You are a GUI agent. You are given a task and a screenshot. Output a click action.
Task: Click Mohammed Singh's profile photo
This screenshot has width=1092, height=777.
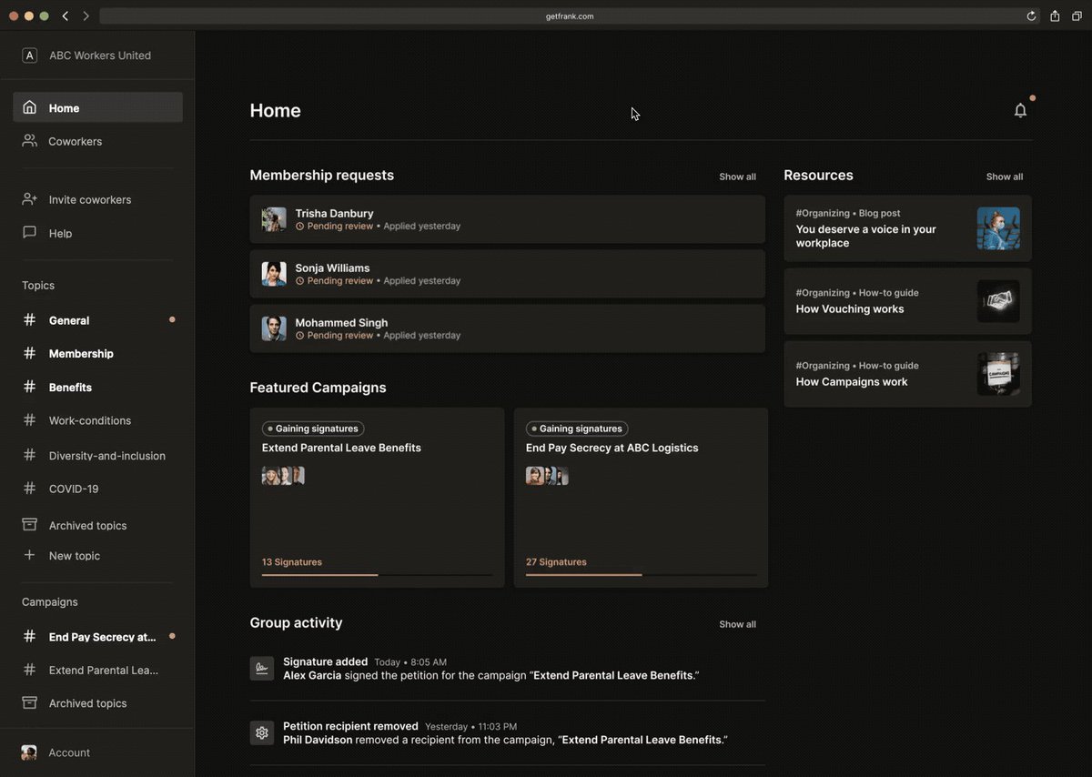click(274, 328)
